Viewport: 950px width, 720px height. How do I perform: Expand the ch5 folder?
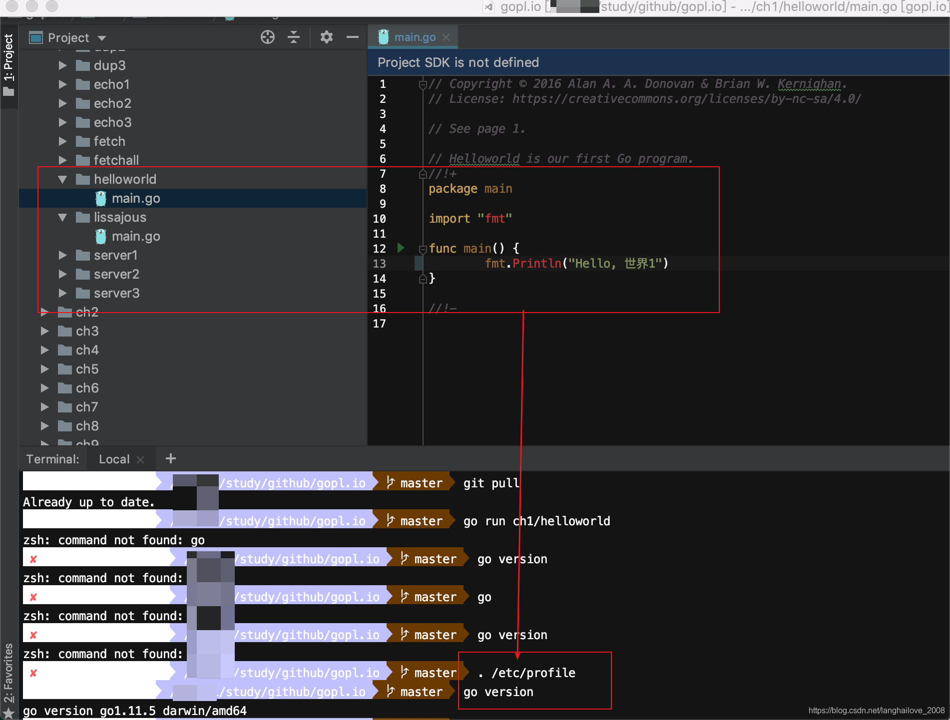(44, 369)
